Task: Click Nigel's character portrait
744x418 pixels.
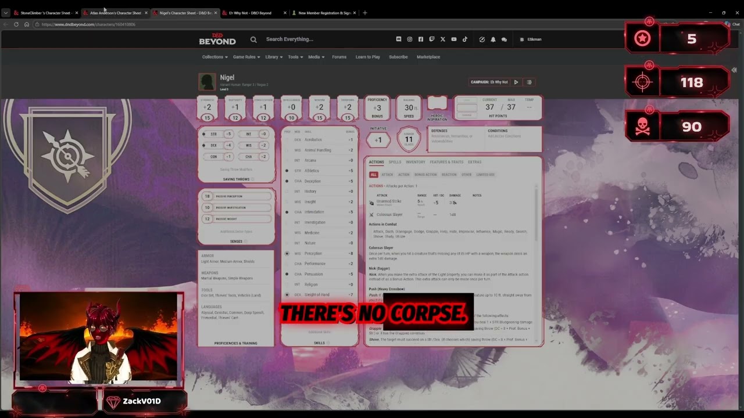Action: (207, 82)
